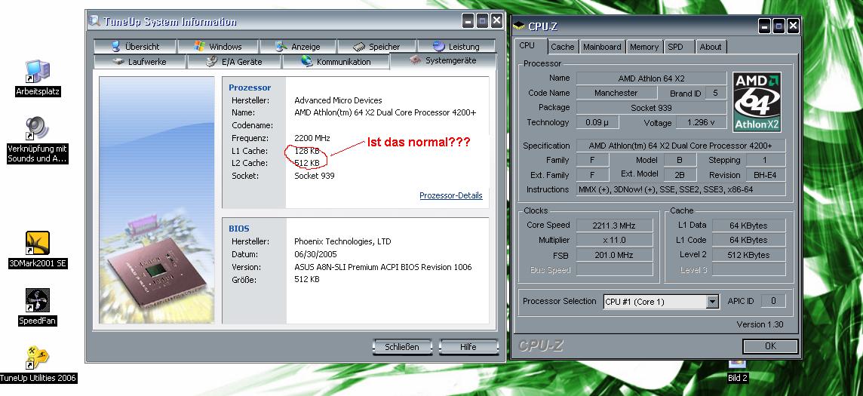
Task: Click L2 Cache value in TuneUp
Action: coord(306,163)
